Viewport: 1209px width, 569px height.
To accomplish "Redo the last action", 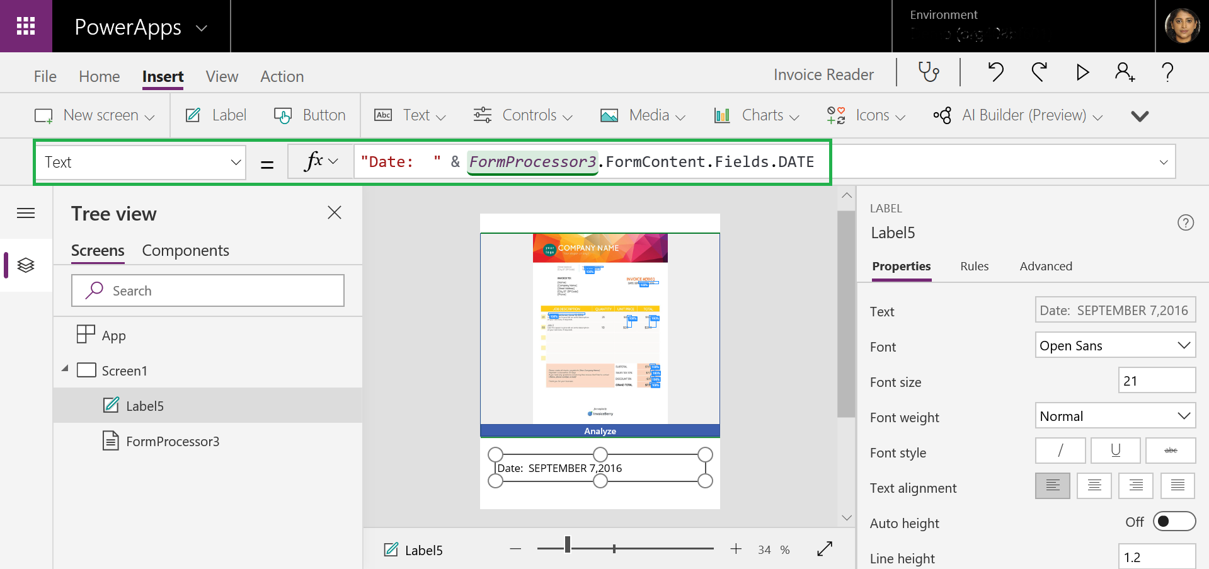I will [x=1039, y=72].
